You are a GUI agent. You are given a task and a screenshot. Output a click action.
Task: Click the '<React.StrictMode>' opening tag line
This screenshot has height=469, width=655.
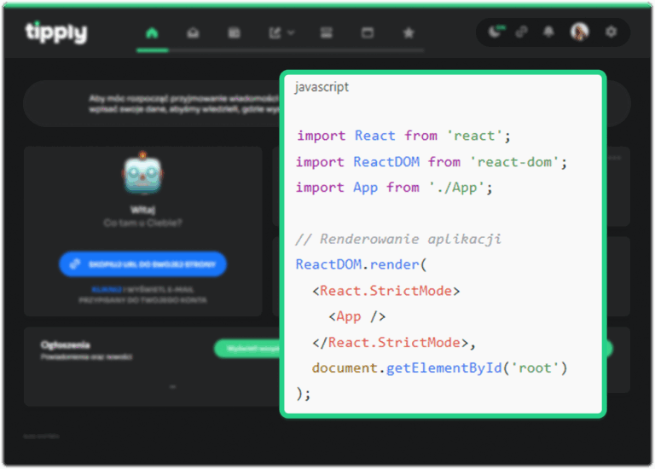(386, 291)
